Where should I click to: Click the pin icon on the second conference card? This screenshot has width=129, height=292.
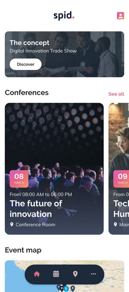click(x=115, y=225)
